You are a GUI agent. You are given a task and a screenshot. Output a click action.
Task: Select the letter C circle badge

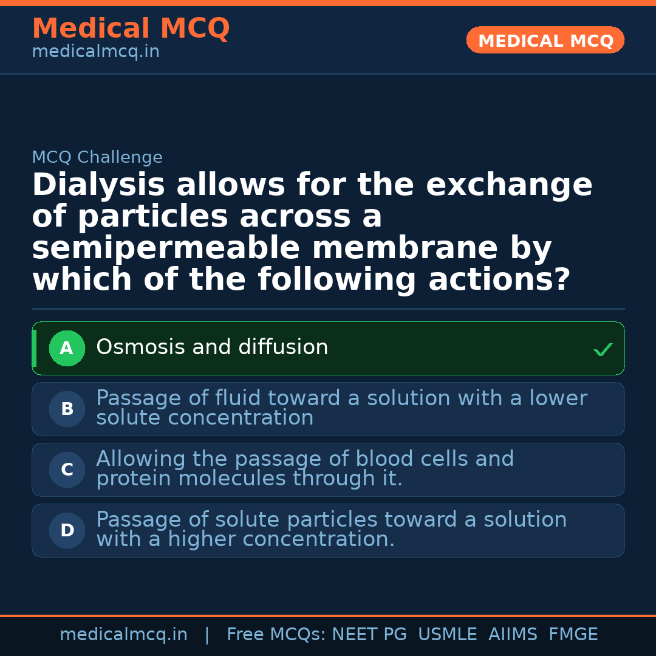67,470
